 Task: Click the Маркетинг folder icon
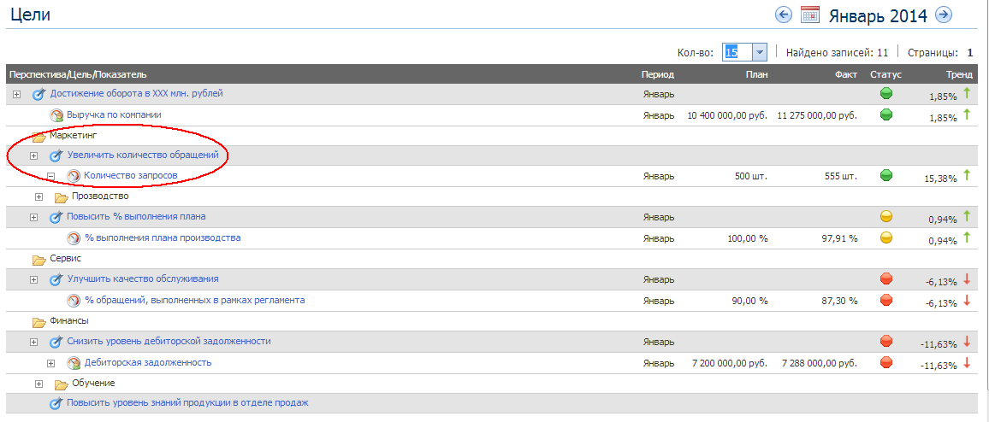(x=39, y=136)
